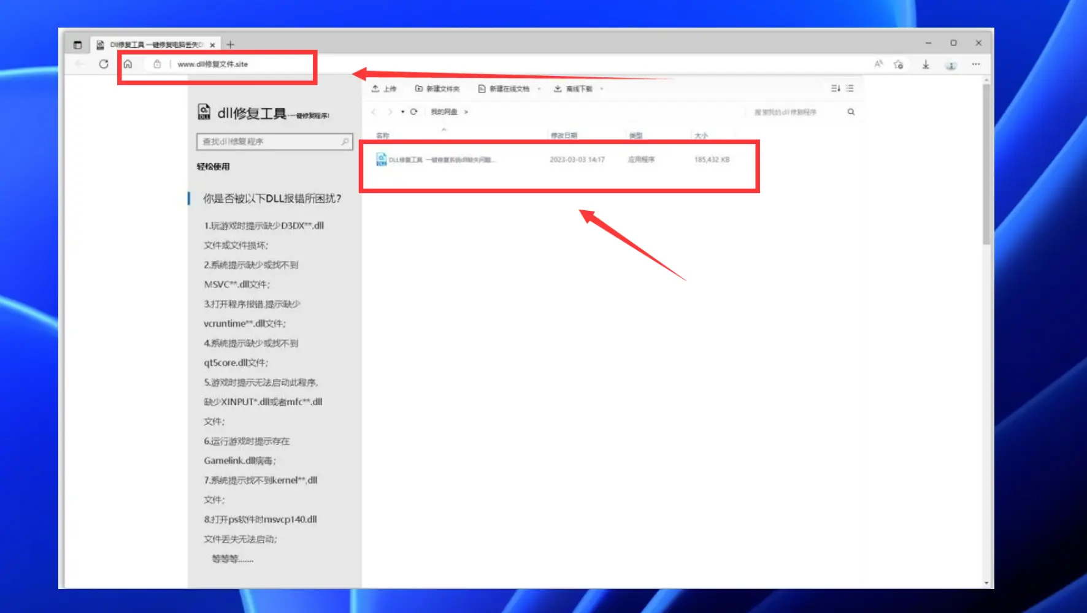Click the DLL修复工具 file icon

point(381,159)
